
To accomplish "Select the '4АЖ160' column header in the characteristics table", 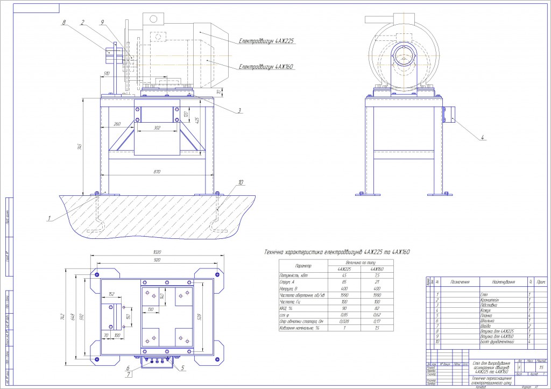I will [377, 269].
